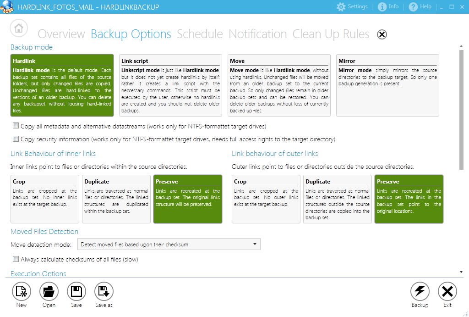The width and height of the screenshot is (469, 317).
Task: Check the Copy security information option
Action: coord(16,139)
